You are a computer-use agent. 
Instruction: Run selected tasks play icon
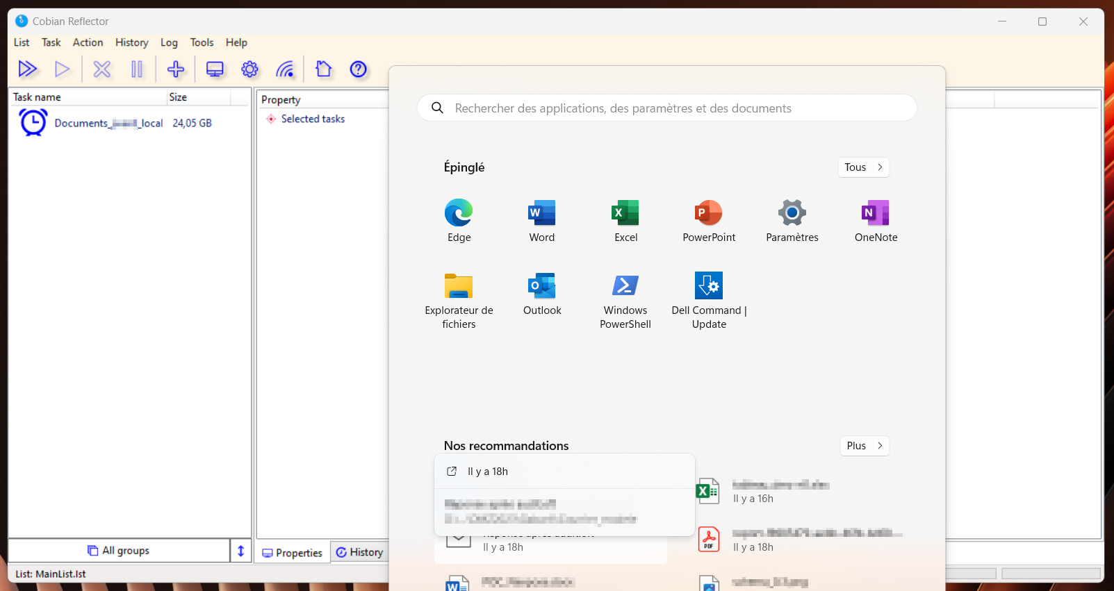[x=63, y=69]
